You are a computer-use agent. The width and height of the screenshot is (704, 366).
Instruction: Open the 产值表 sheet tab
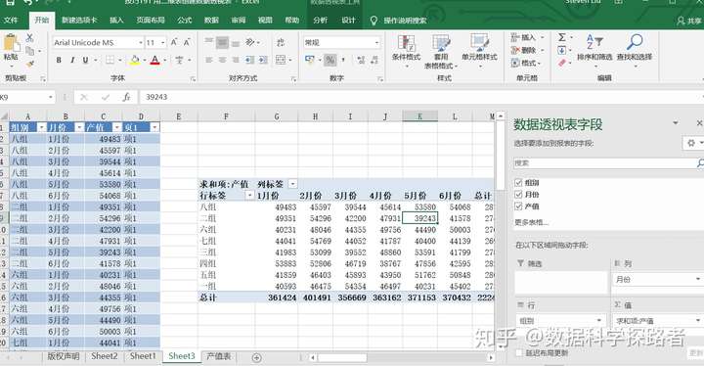[x=219, y=356]
